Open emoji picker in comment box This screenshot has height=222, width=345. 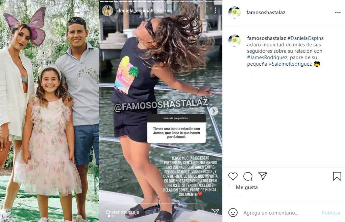(x=233, y=213)
